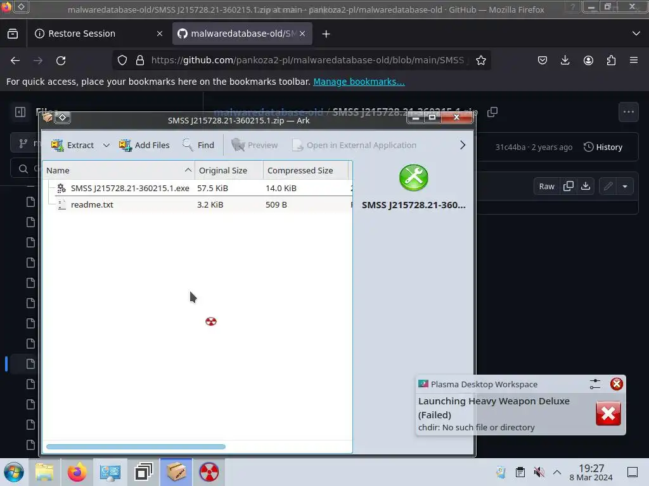Open tracking protection shield icon

point(122,60)
